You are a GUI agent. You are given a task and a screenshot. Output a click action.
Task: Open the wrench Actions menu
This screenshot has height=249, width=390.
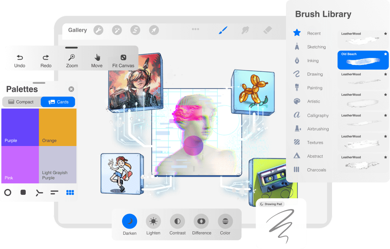click(98, 30)
